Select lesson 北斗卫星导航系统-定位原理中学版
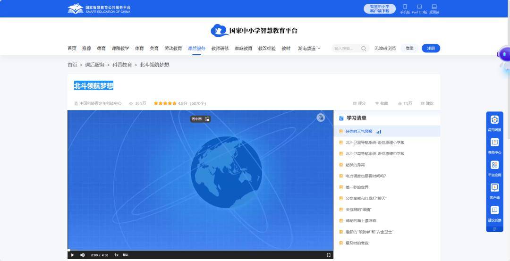Image resolution: width=510 pixels, height=261 pixels. (x=387, y=153)
